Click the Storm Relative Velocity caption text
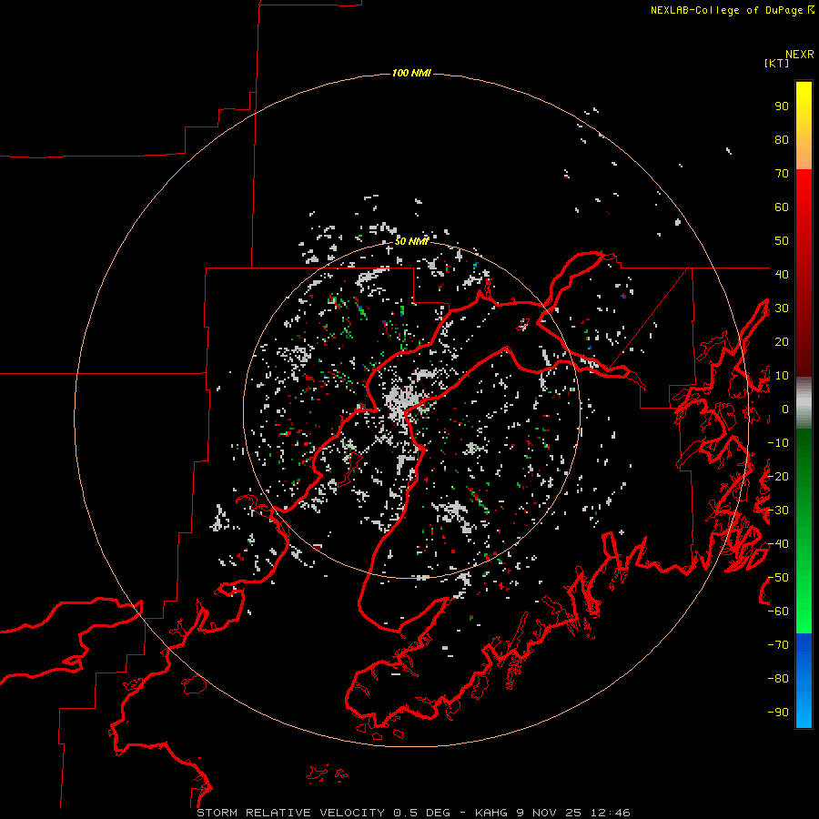The width and height of the screenshot is (819, 819). pyautogui.click(x=413, y=813)
